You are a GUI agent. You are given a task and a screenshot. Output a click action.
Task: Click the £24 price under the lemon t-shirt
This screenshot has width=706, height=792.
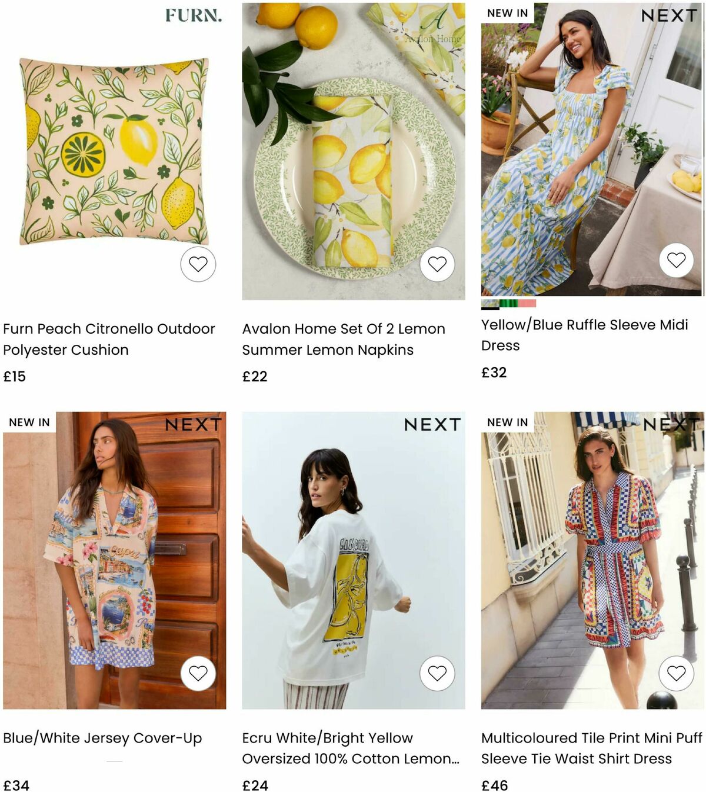pos(254,784)
